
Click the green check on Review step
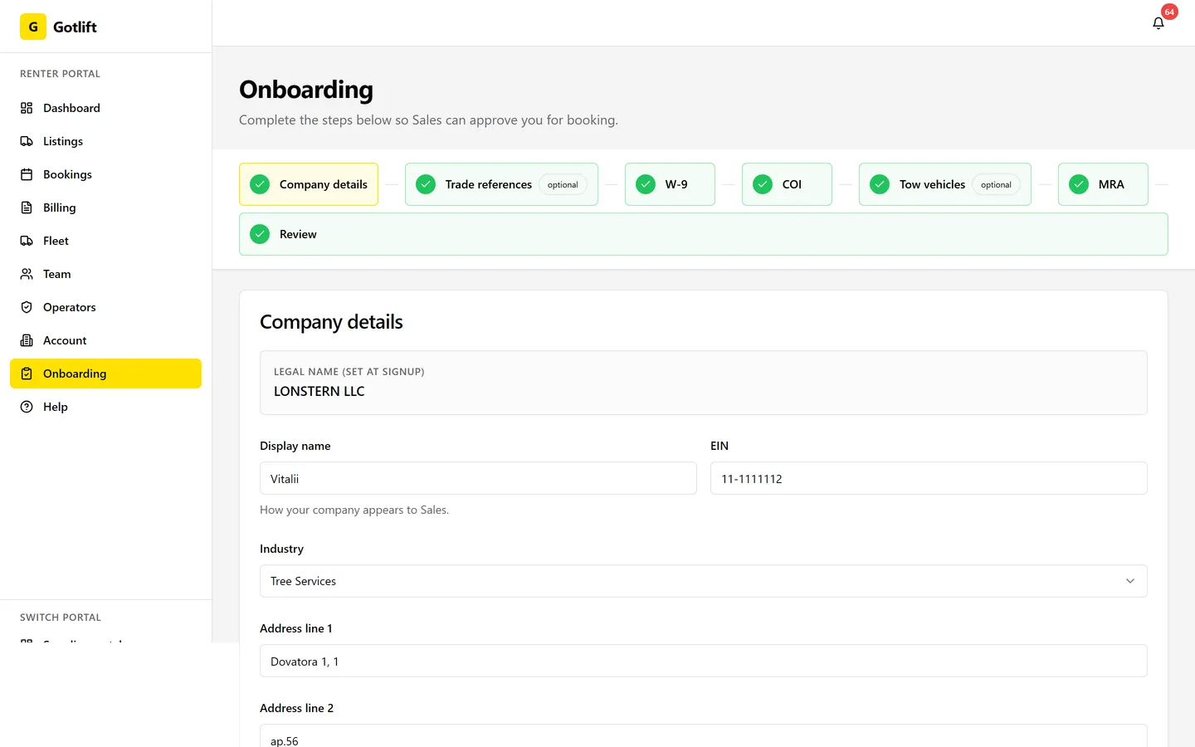coord(260,234)
